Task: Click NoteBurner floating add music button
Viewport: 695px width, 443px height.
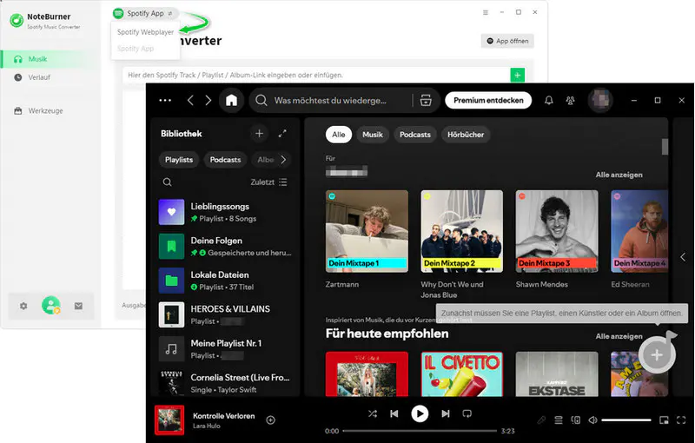Action: coord(658,354)
